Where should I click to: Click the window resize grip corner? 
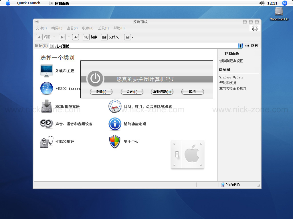pos(258,185)
